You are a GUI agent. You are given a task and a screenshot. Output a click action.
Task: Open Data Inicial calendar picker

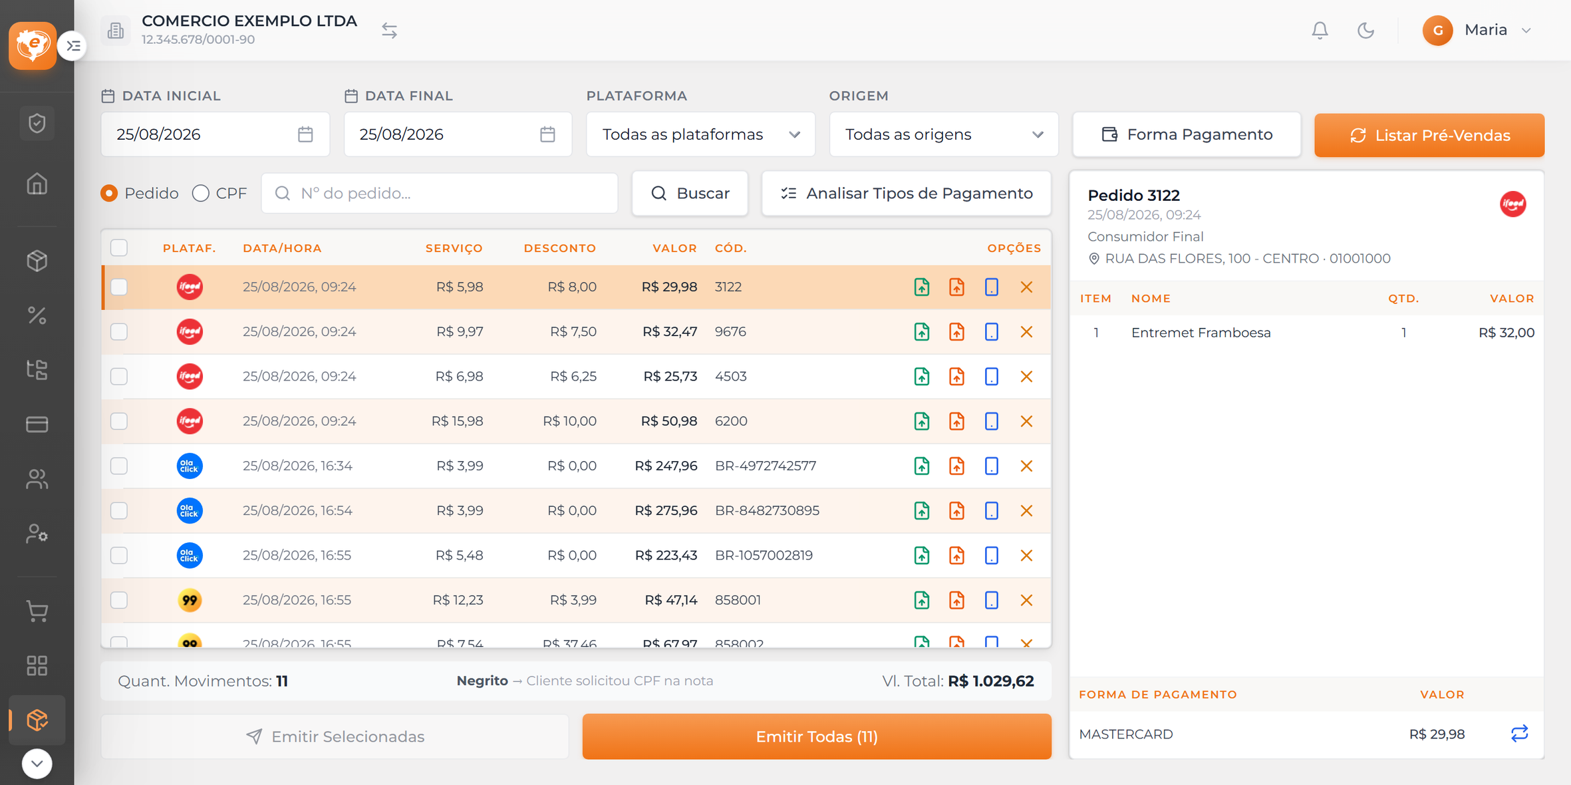coord(305,134)
